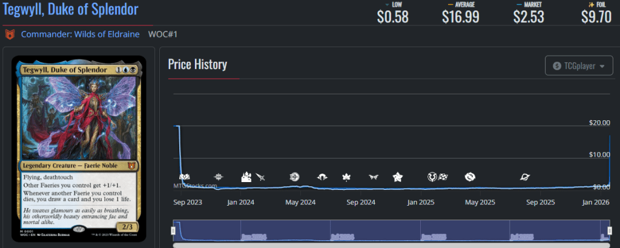The image size is (620, 248).
Task: Click the star set symbol on timeline
Action: 398,177
